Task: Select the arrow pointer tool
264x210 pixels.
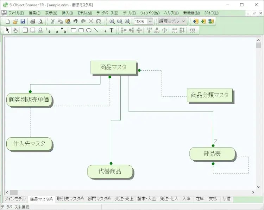Action: [8, 30]
